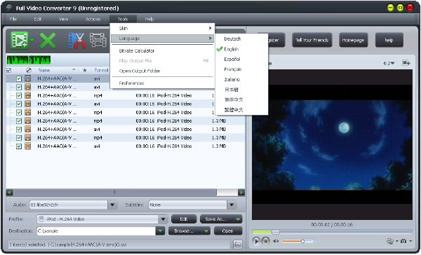Expand the Profile dropdown showing iPod - H.264 Video
The image size is (421, 255).
(163, 219)
